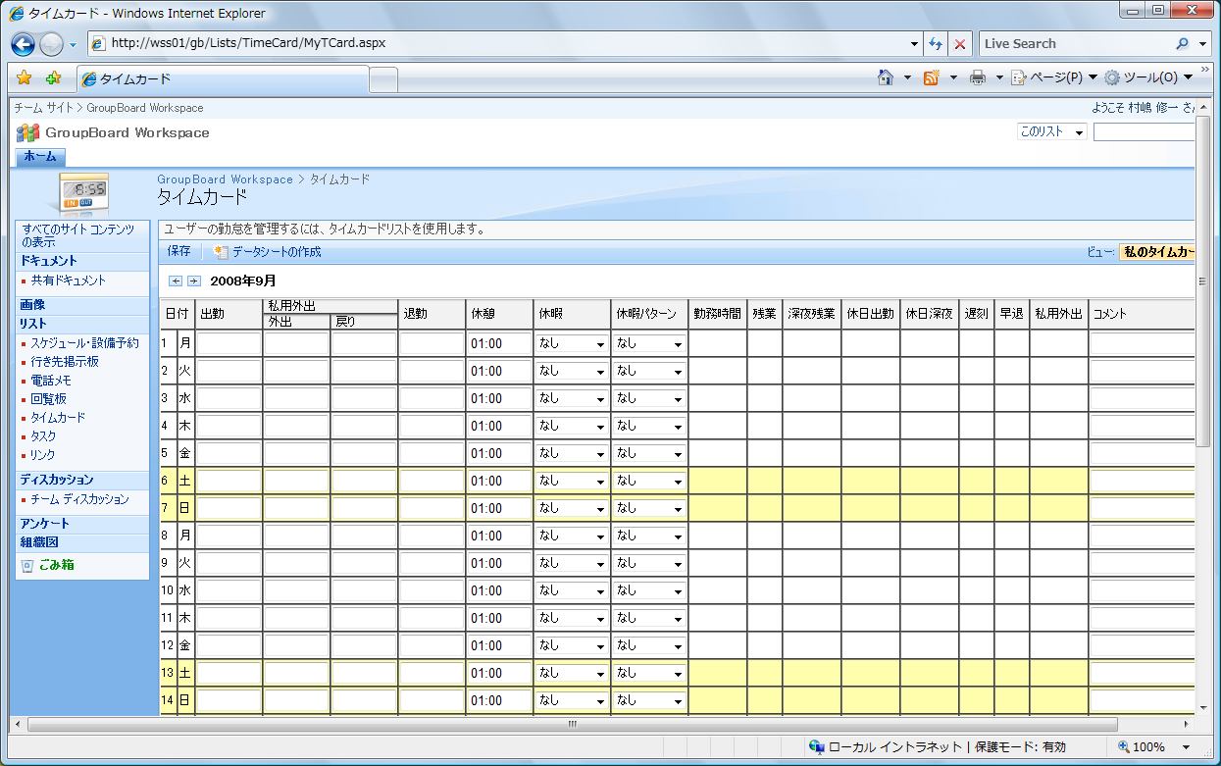Screen dimensions: 1221x766
Task: Open the 共有ドキュメント link
Action: pyautogui.click(x=68, y=281)
